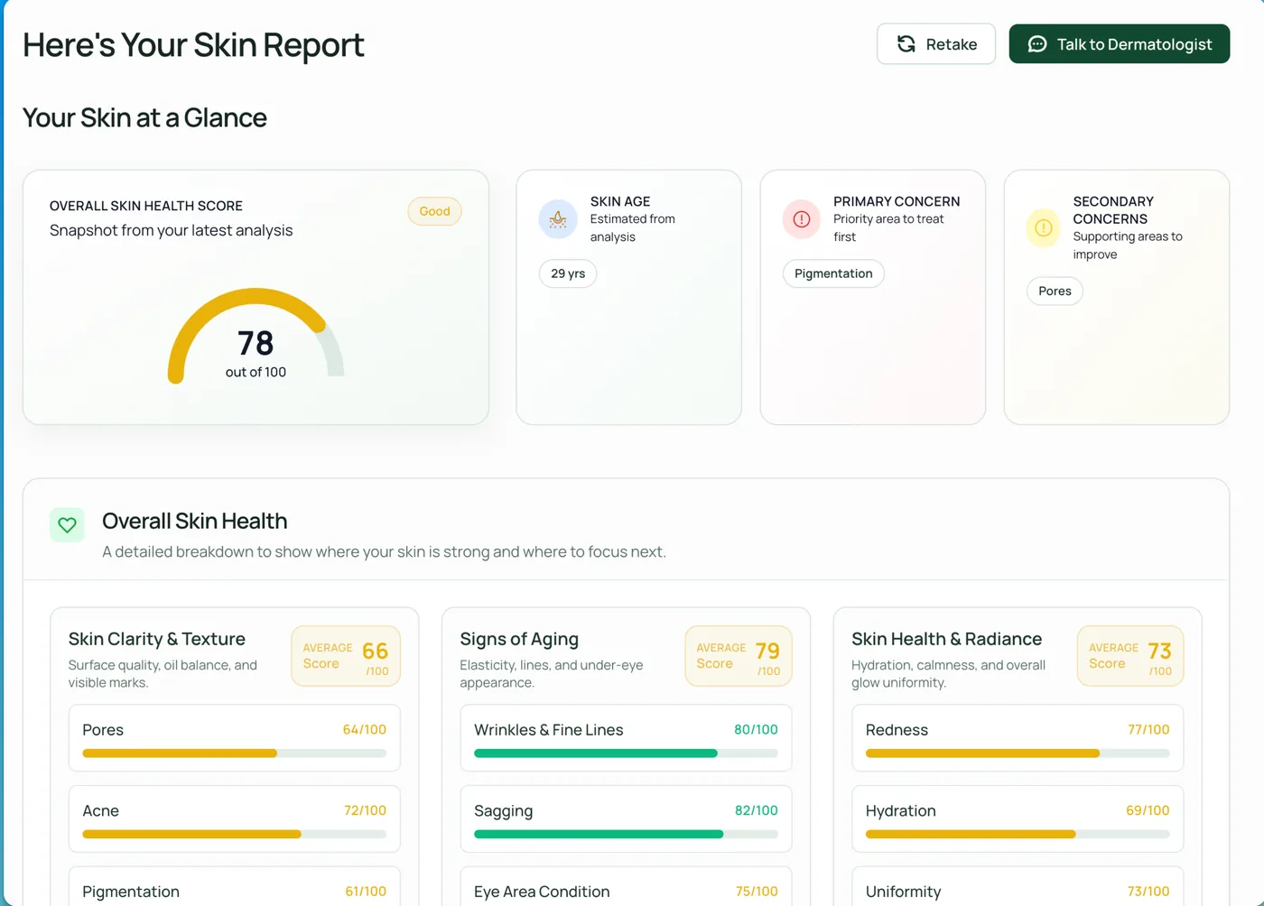Screen dimensions: 1264x906
Task: Click the Hydration progress bar
Action: click(x=1018, y=835)
